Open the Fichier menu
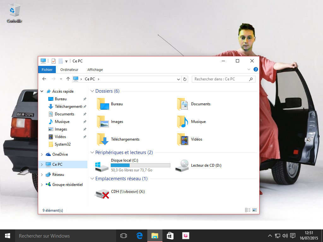The width and height of the screenshot is (323, 242). click(x=47, y=70)
